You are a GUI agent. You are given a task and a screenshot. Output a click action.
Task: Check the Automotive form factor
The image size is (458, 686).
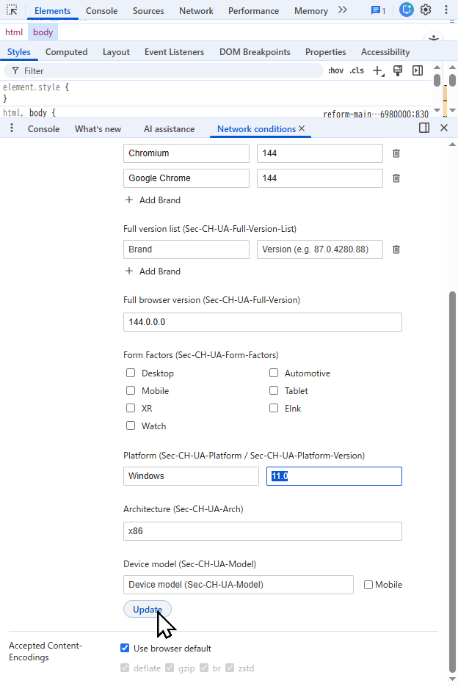[x=274, y=373]
